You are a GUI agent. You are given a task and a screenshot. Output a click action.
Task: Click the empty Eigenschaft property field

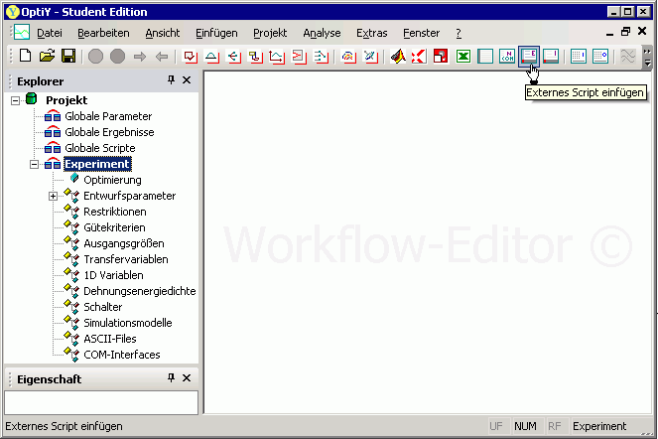(x=100, y=402)
